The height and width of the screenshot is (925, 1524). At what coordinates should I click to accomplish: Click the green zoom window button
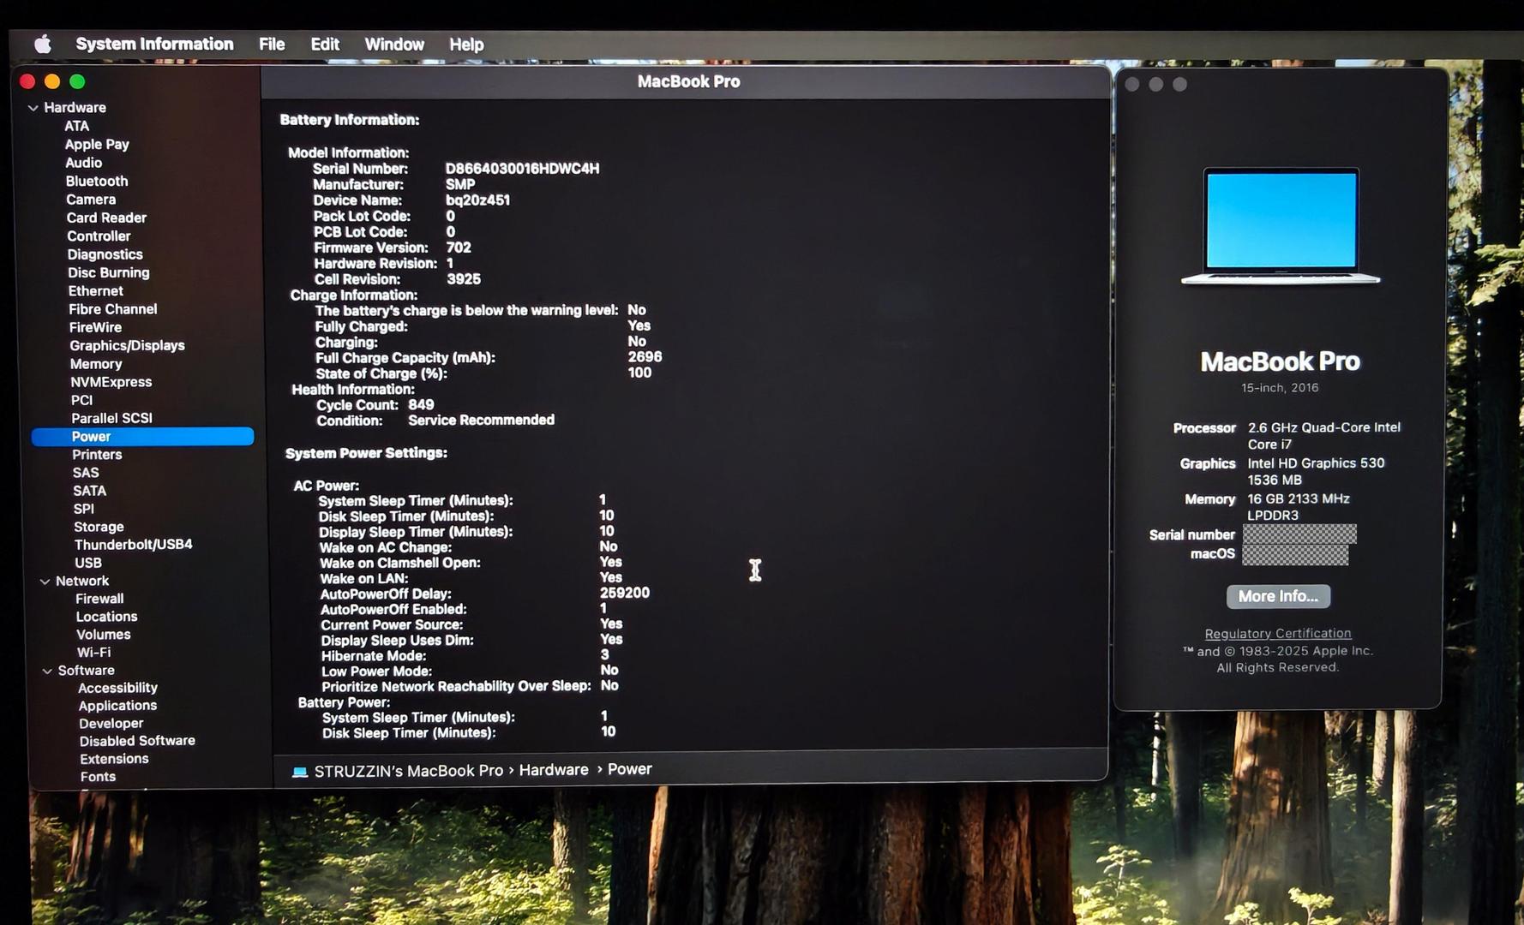pyautogui.click(x=77, y=81)
